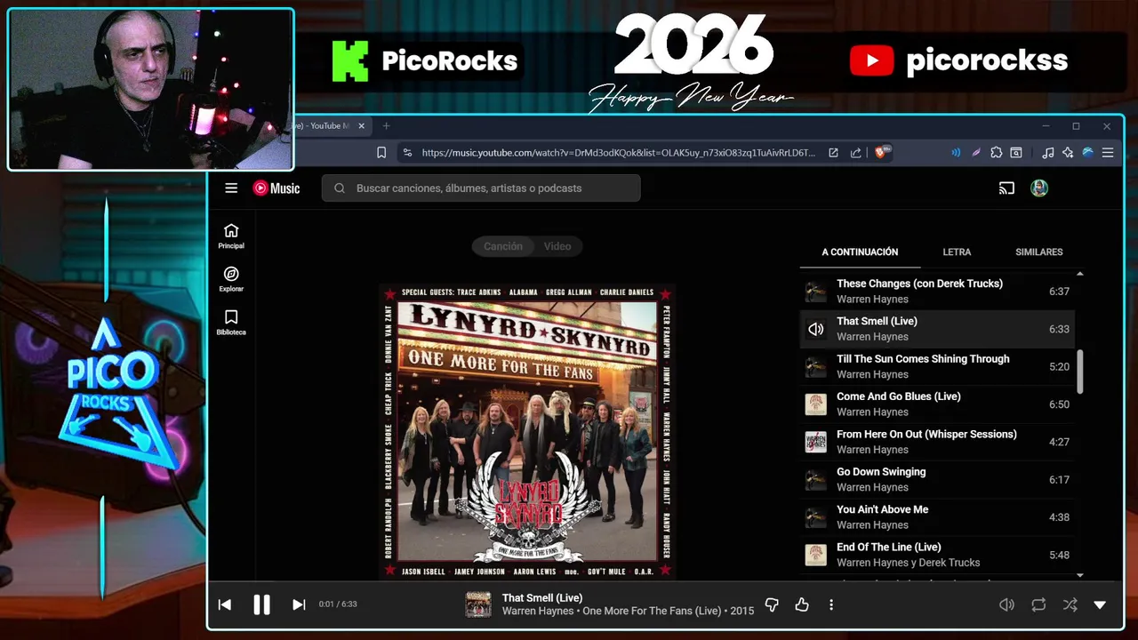Click the open-in-app icon in address bar

pyautogui.click(x=833, y=153)
